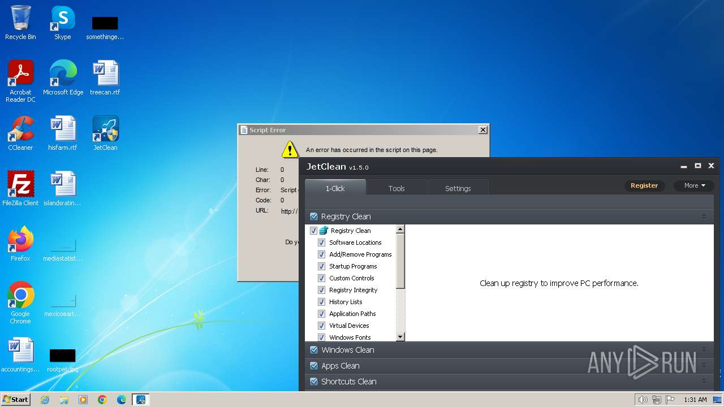The height and width of the screenshot is (407, 724).
Task: Open Microsoft Edge desktop shortcut
Action: [x=63, y=78]
